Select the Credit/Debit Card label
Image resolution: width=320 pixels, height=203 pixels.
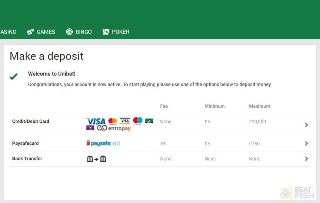(x=31, y=121)
